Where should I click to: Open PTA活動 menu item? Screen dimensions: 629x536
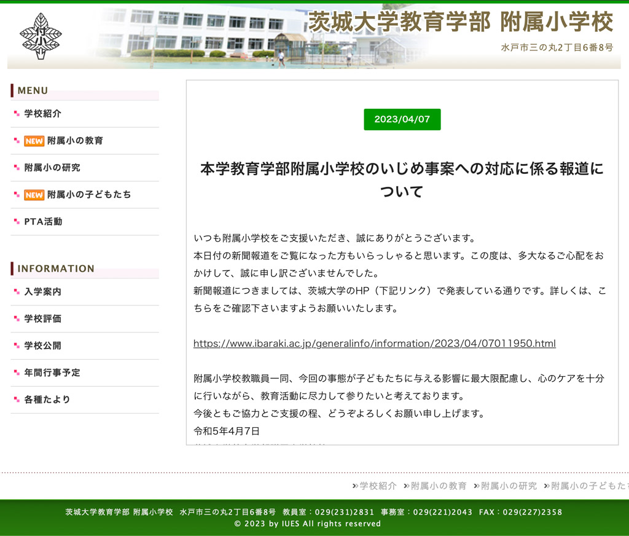[43, 222]
